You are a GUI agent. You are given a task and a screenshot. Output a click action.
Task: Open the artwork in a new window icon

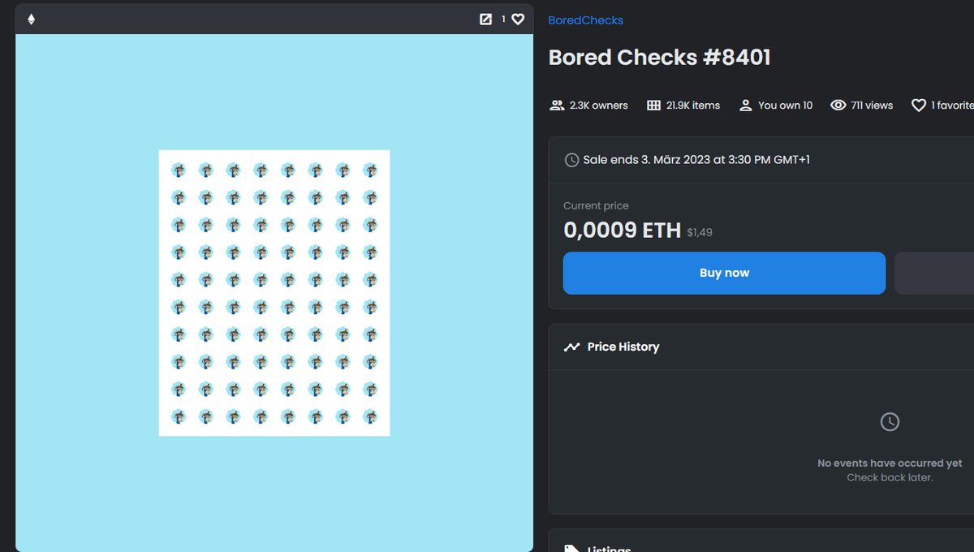[485, 19]
